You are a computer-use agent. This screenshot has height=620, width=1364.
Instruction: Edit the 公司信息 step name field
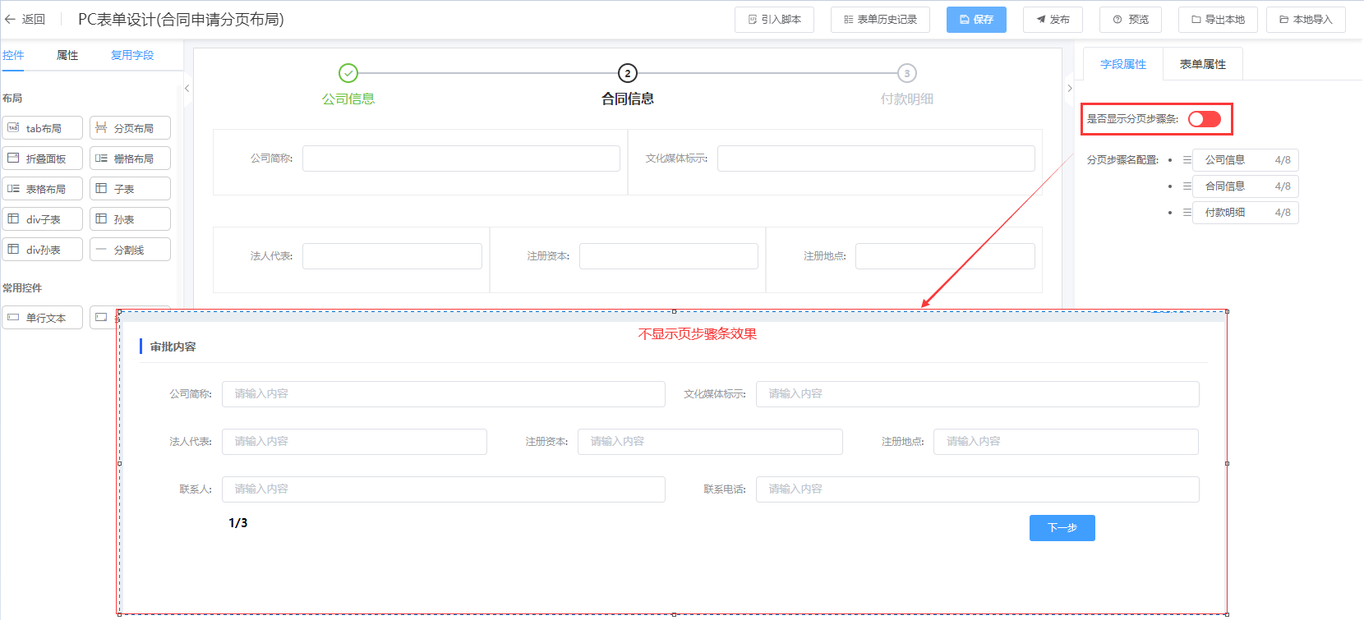1246,160
